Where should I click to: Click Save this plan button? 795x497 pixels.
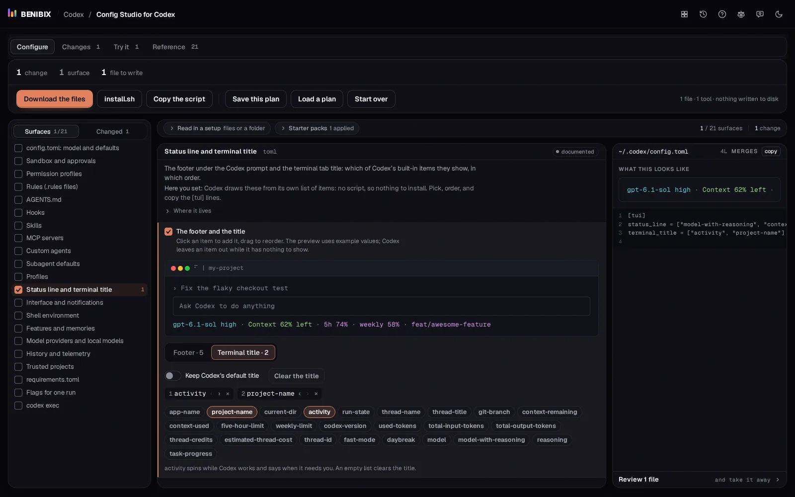(256, 99)
